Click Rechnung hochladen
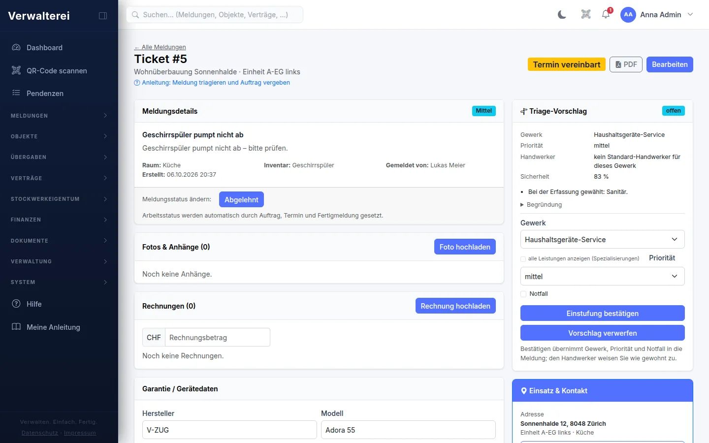 (455, 306)
